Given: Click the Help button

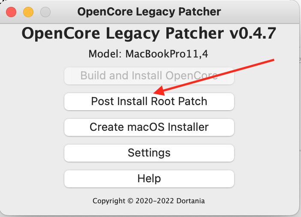Looking at the screenshot, I should (x=149, y=179).
